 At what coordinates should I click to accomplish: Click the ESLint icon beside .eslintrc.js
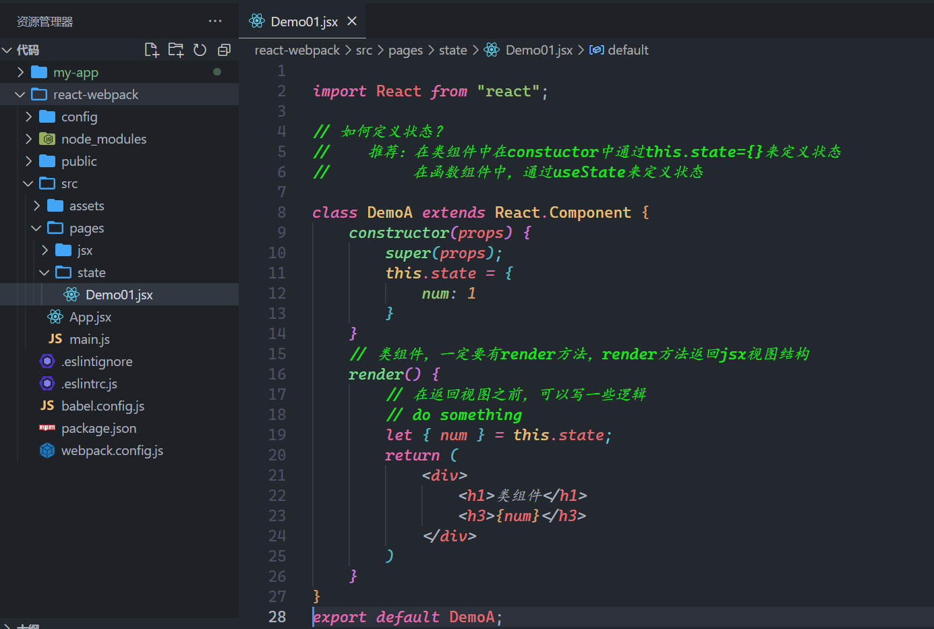(47, 384)
